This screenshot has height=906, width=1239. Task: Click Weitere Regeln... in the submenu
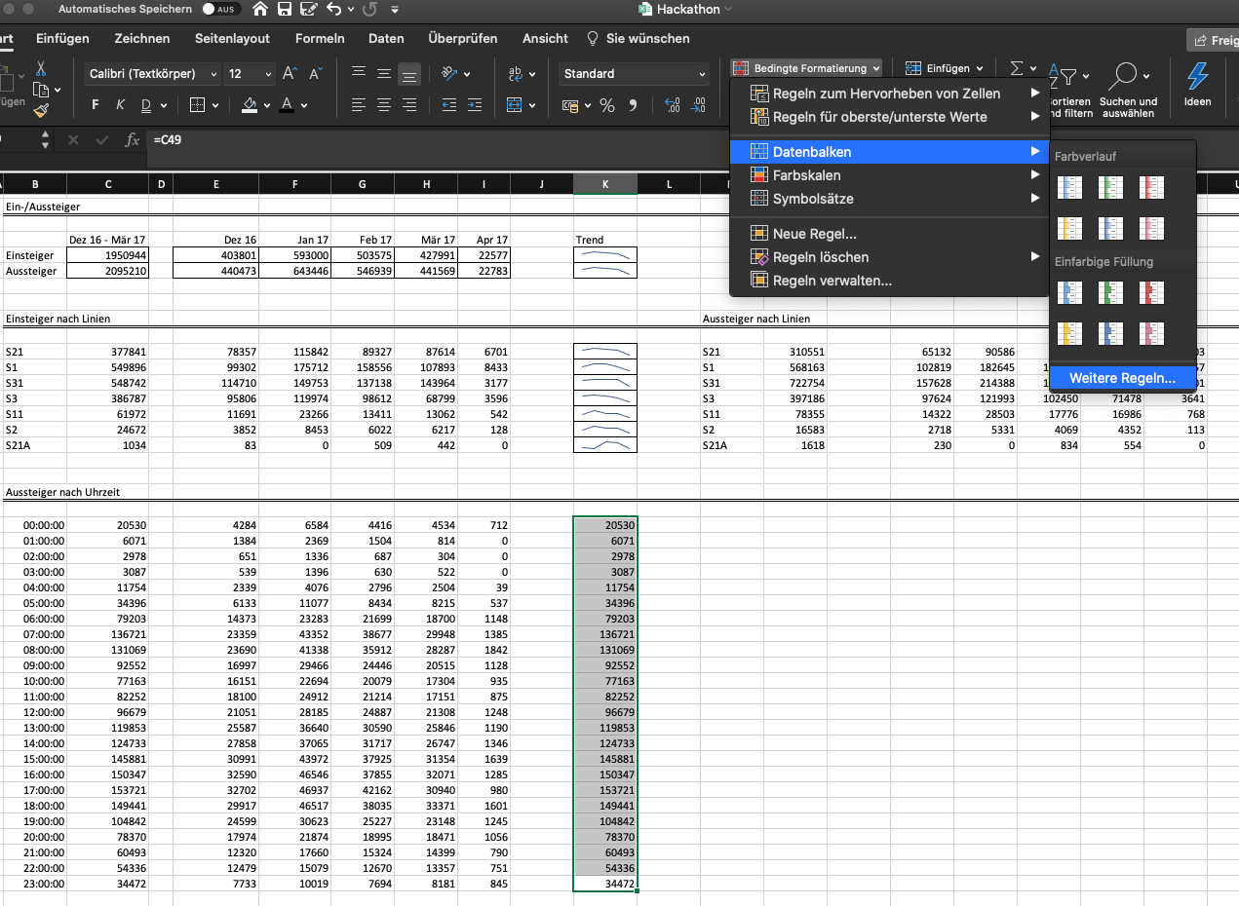pyautogui.click(x=1122, y=378)
